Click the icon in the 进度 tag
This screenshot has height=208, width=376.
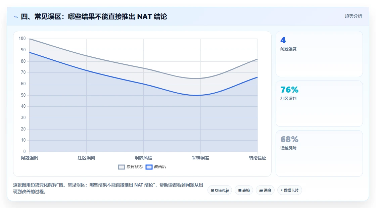[x=261, y=191]
